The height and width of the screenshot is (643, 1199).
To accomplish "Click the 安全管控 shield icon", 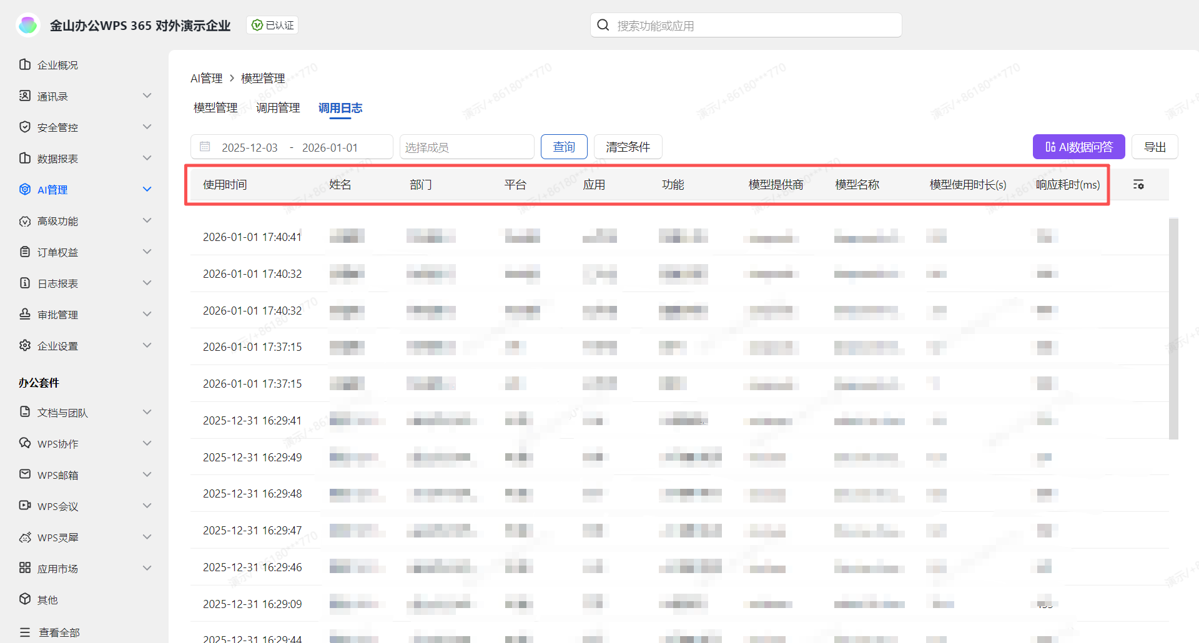I will 25,127.
